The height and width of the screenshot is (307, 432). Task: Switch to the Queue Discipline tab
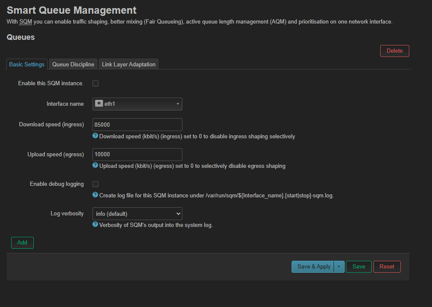click(73, 65)
